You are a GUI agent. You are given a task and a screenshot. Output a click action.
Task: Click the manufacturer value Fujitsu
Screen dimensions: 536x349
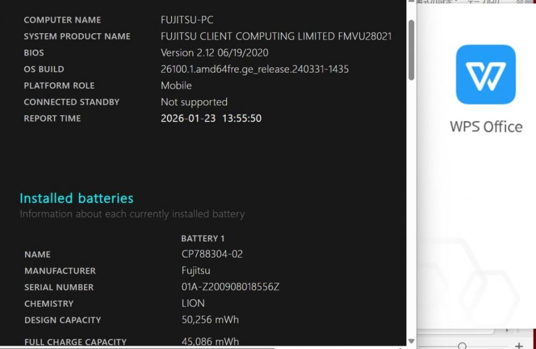(196, 270)
